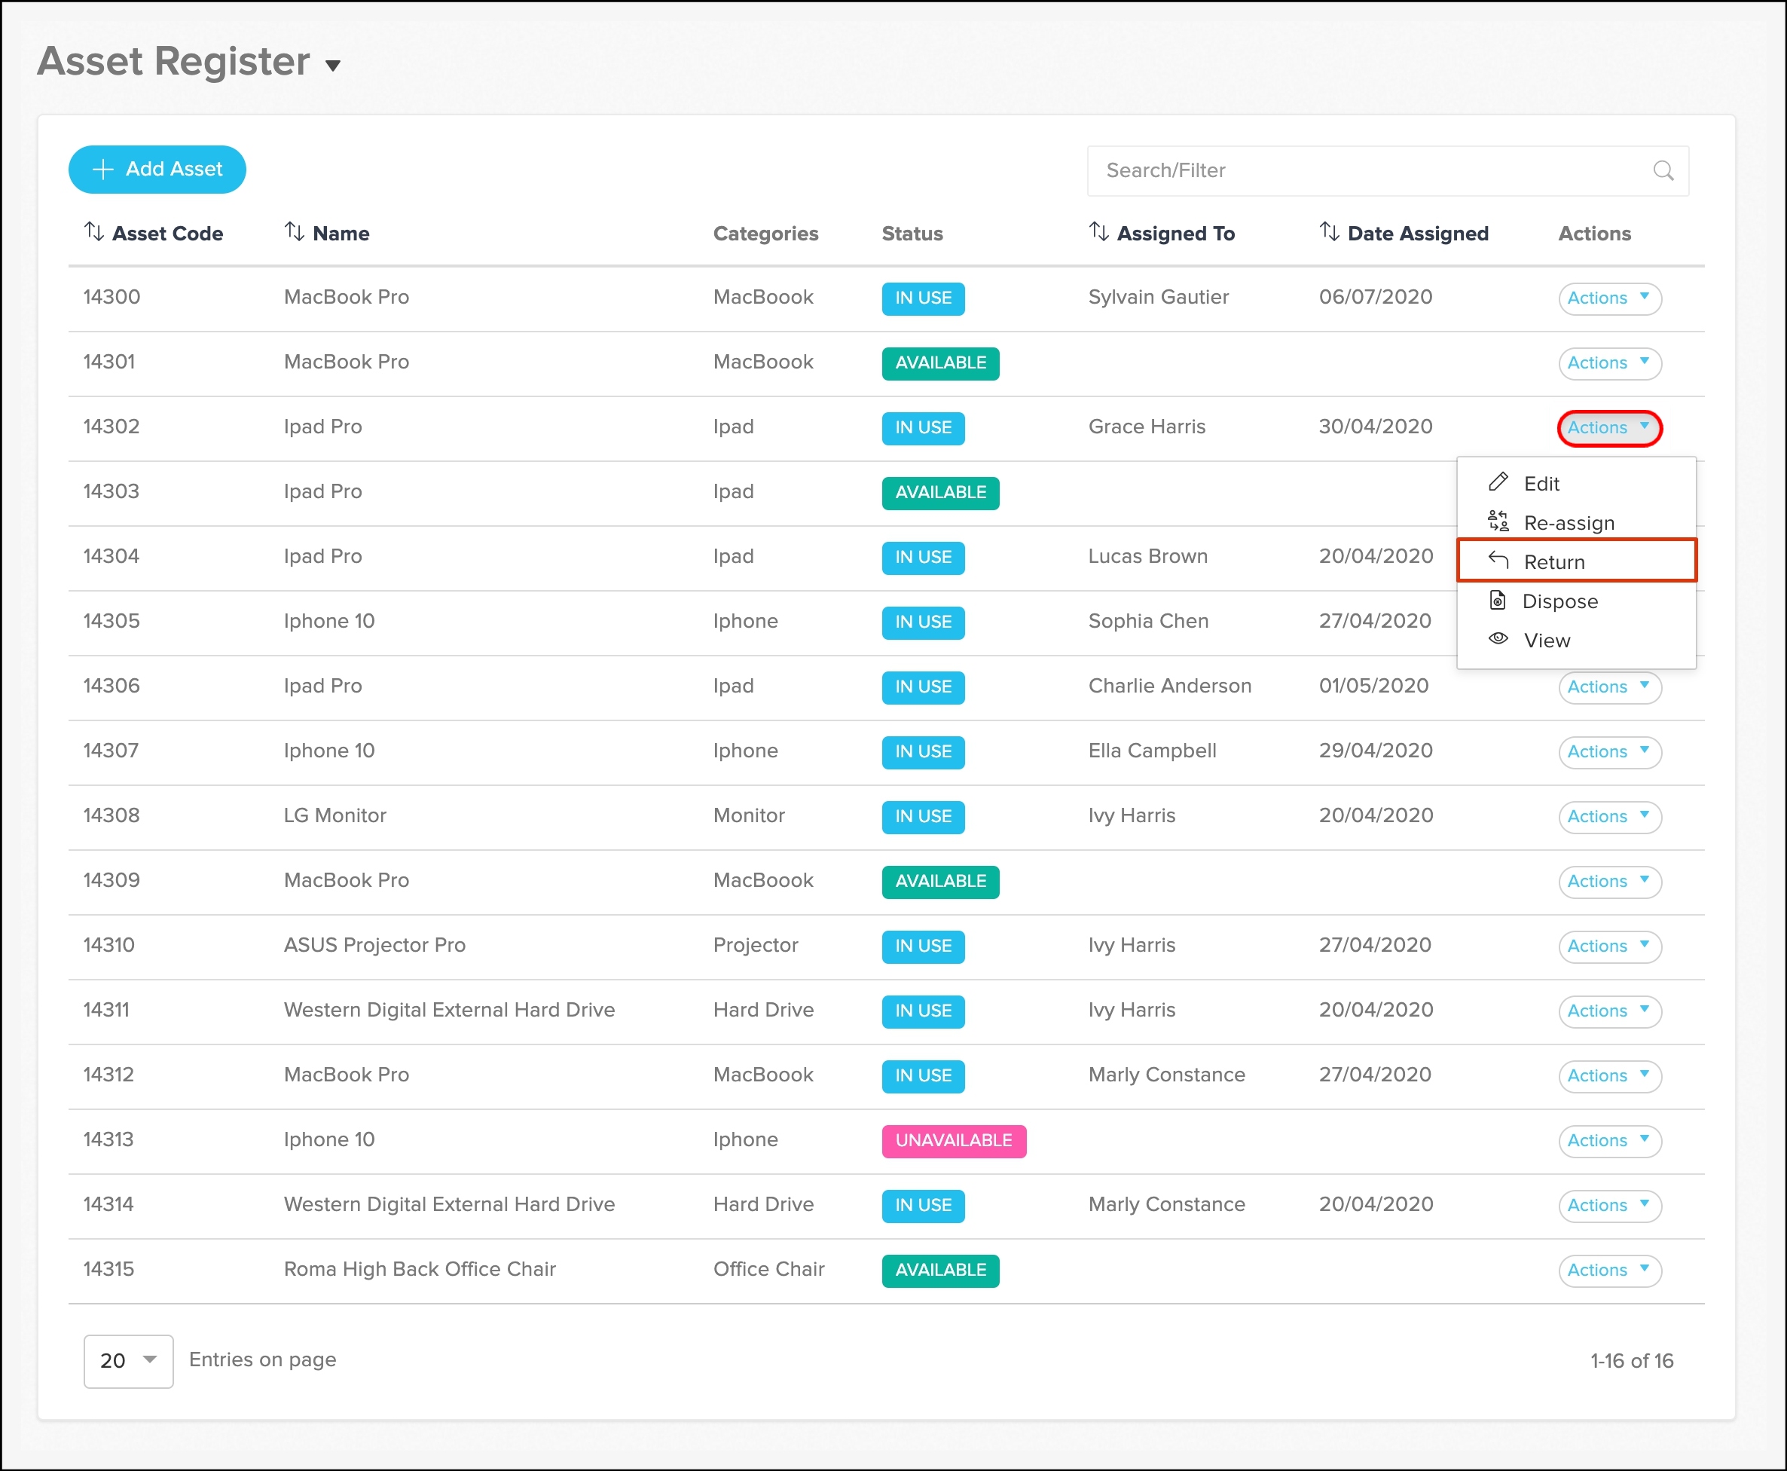Click the Dispose document icon

click(1498, 600)
